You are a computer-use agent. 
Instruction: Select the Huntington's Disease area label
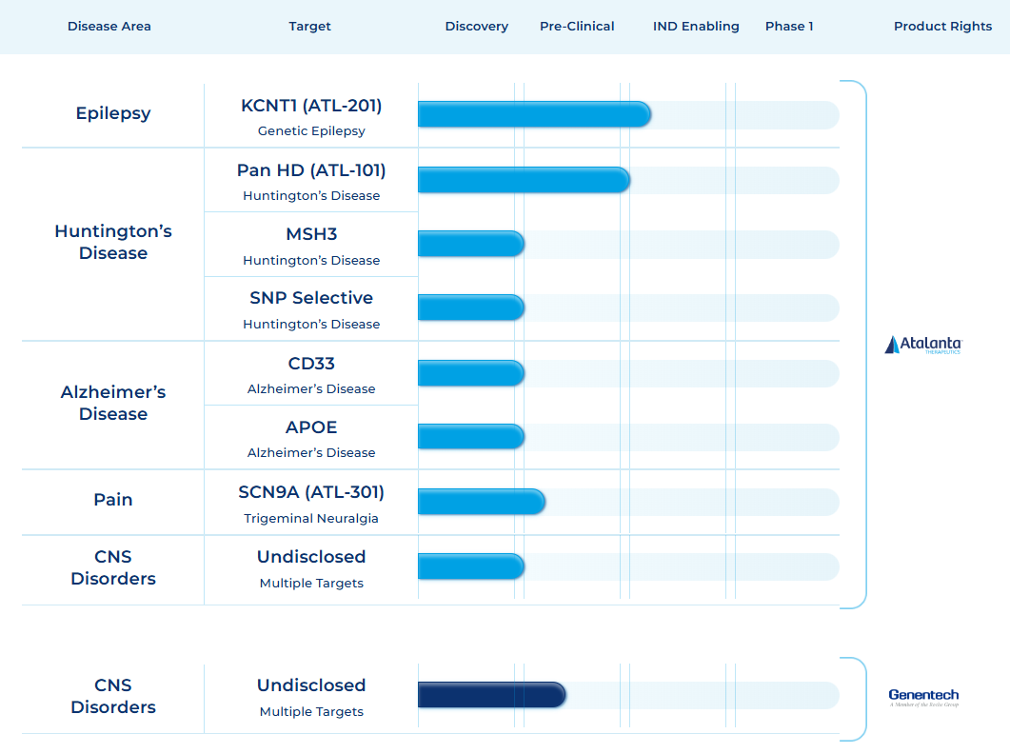coord(113,242)
